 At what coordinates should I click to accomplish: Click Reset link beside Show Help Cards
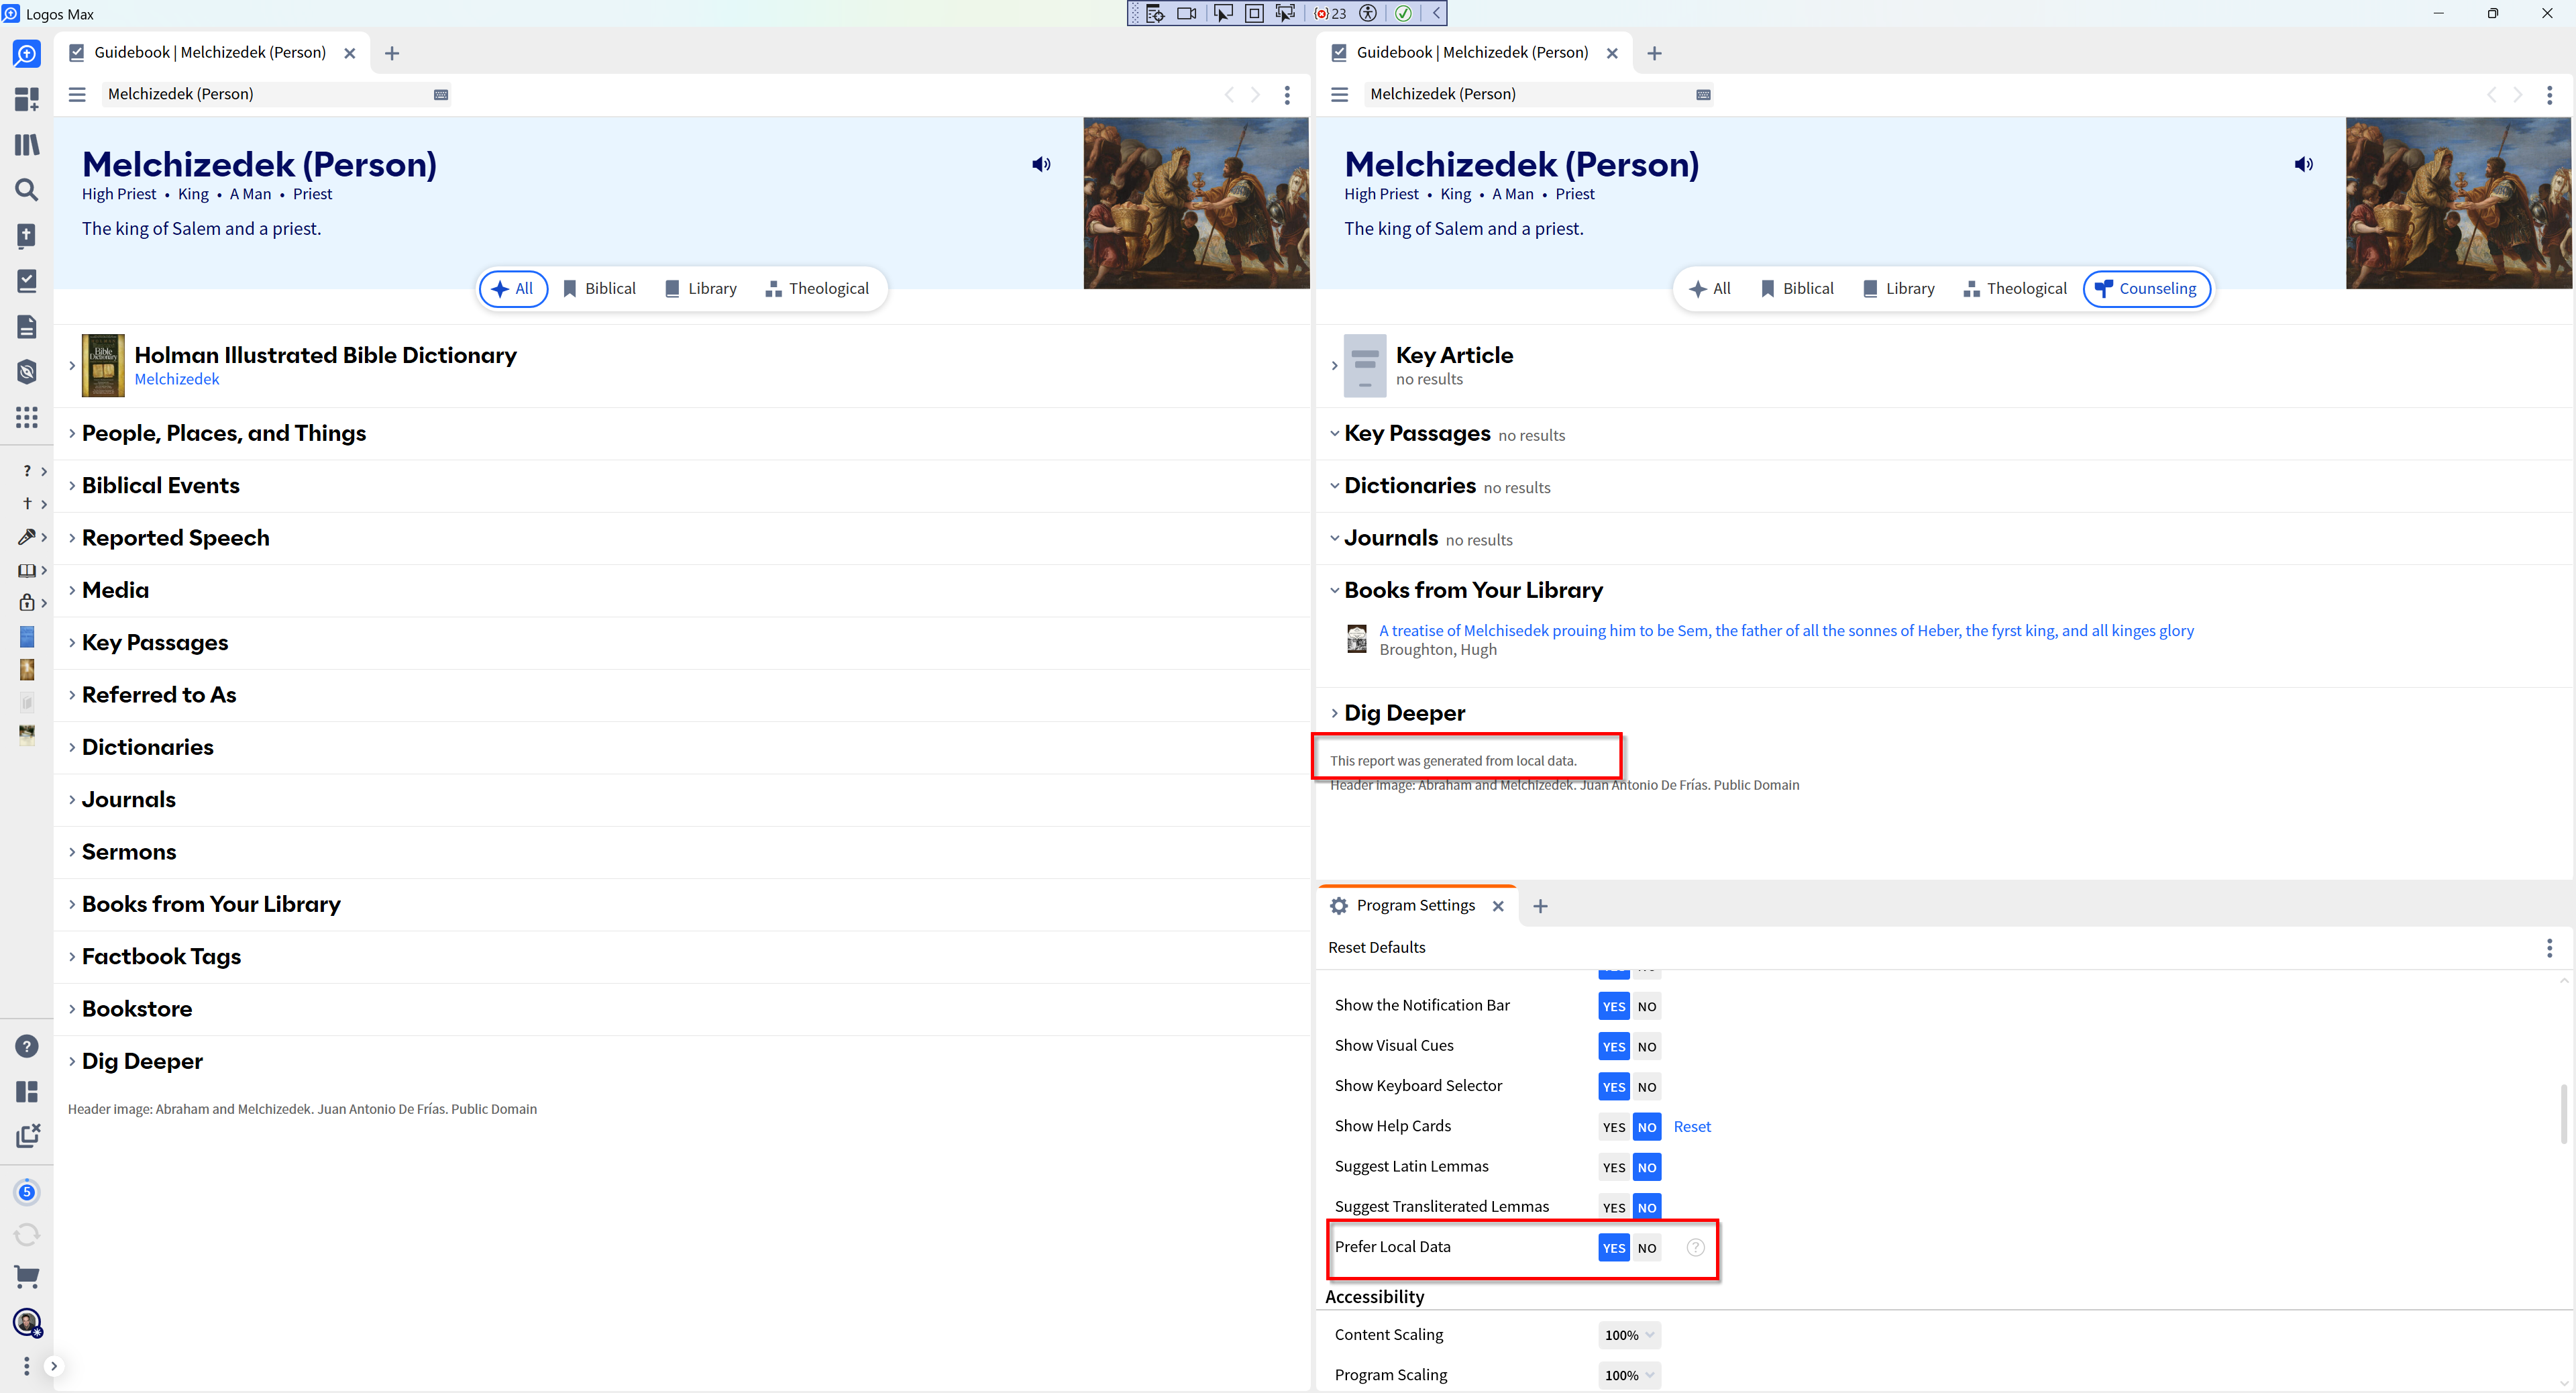tap(1692, 1127)
